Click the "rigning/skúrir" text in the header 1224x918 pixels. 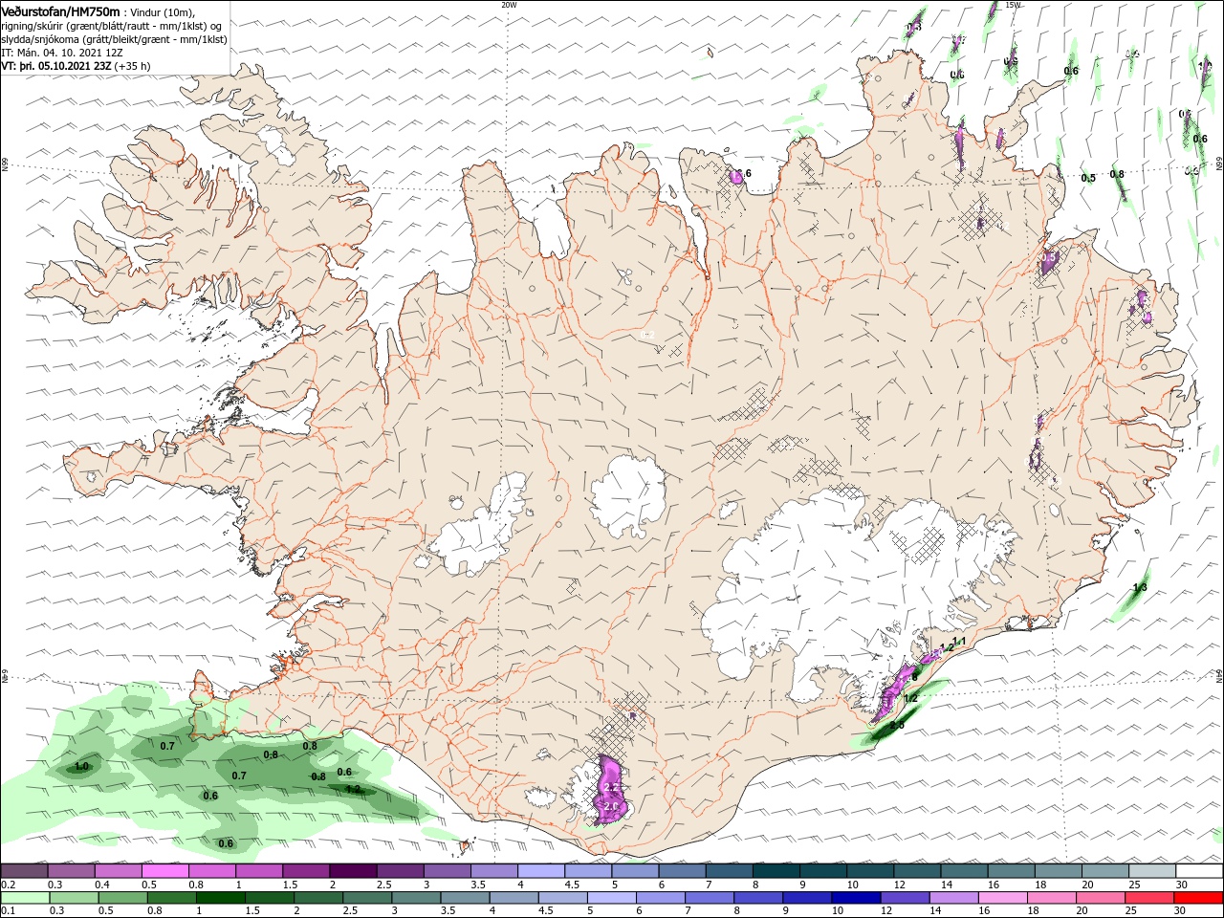coord(33,26)
